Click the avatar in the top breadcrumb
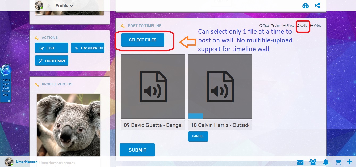 tap(39, 5)
